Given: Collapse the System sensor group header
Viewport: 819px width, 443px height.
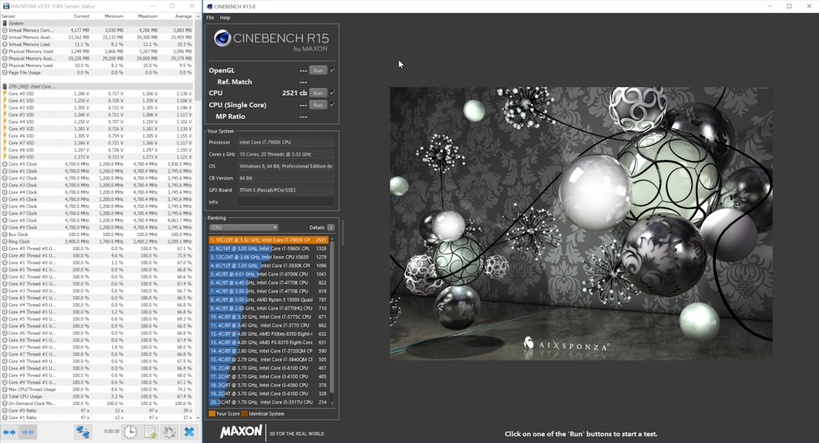Looking at the screenshot, I should [x=16, y=23].
